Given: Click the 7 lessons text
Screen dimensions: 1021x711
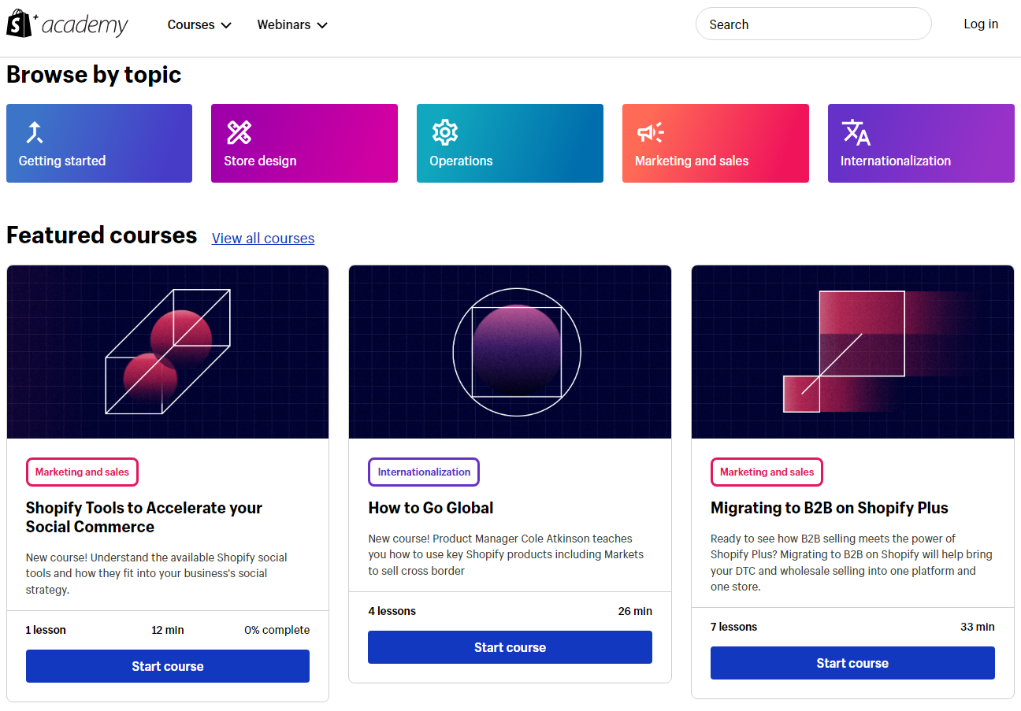Looking at the screenshot, I should point(733,627).
